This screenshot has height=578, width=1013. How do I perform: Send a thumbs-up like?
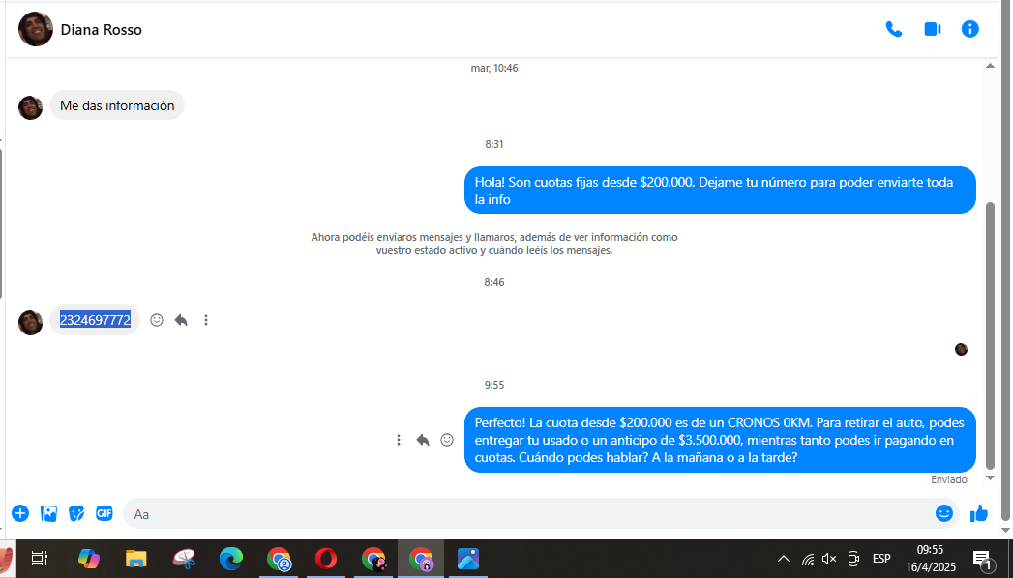[979, 513]
